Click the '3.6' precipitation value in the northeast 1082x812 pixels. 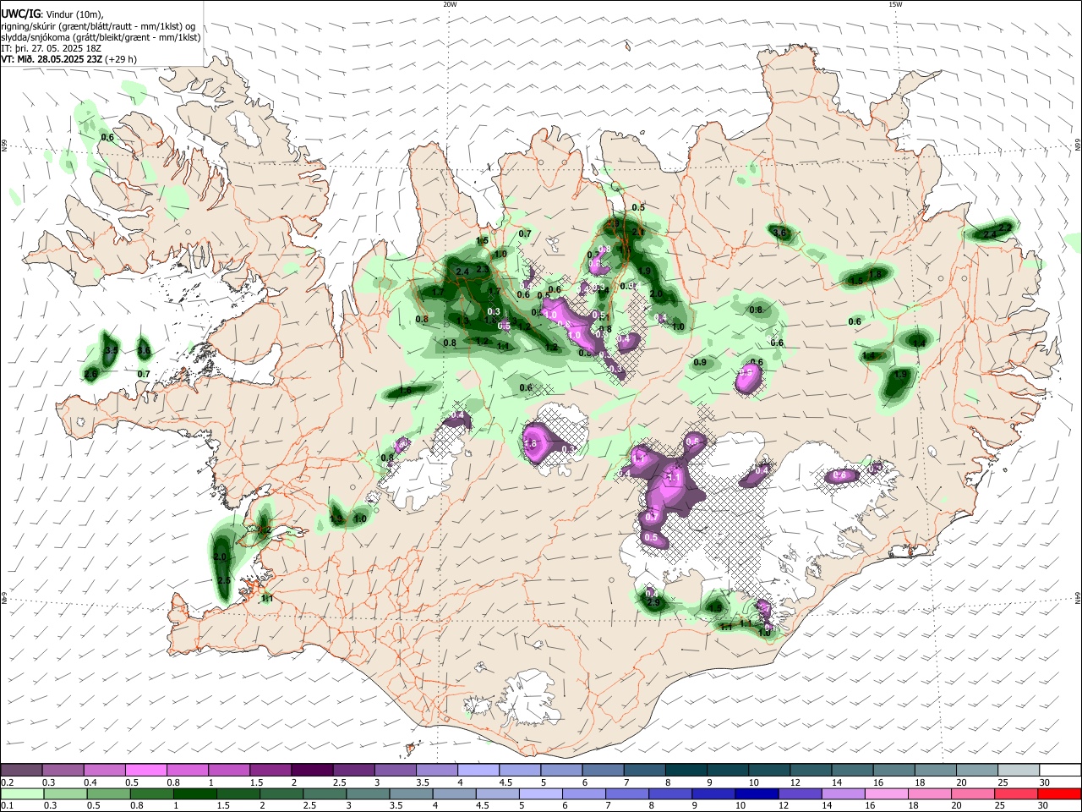point(779,233)
